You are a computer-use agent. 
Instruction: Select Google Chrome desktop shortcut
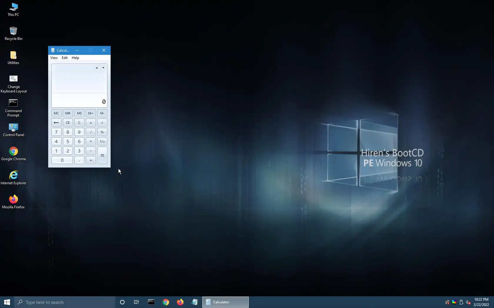(14, 154)
